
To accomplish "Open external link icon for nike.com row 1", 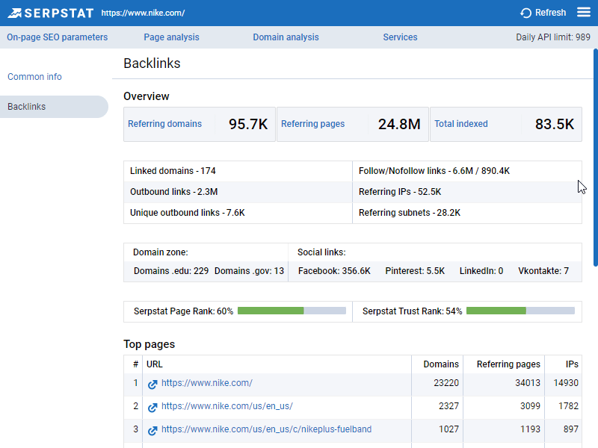I will 152,385.
